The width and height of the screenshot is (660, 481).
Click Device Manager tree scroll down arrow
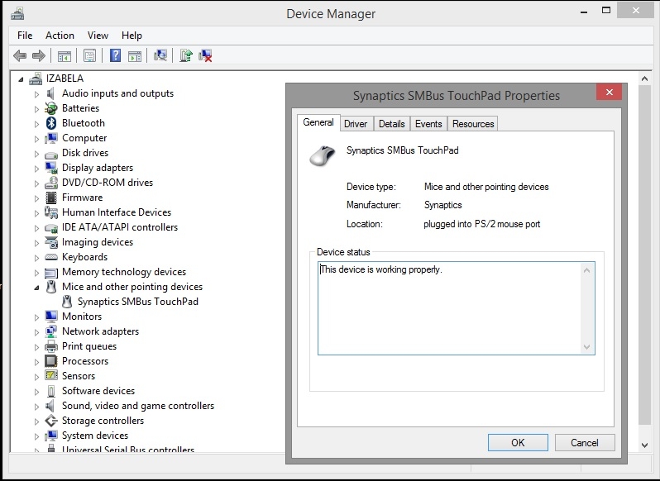tap(644, 445)
